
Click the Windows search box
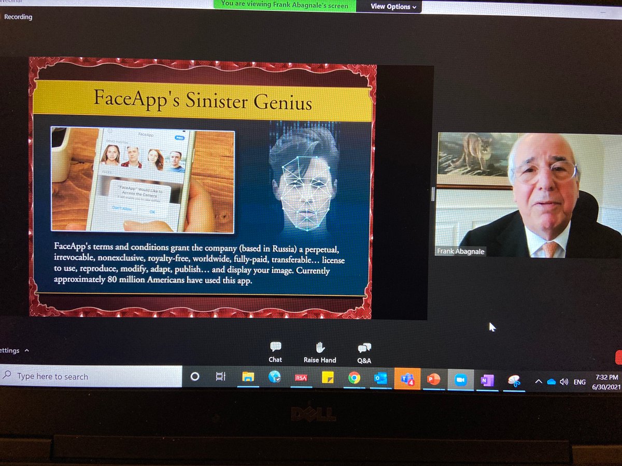pos(91,376)
